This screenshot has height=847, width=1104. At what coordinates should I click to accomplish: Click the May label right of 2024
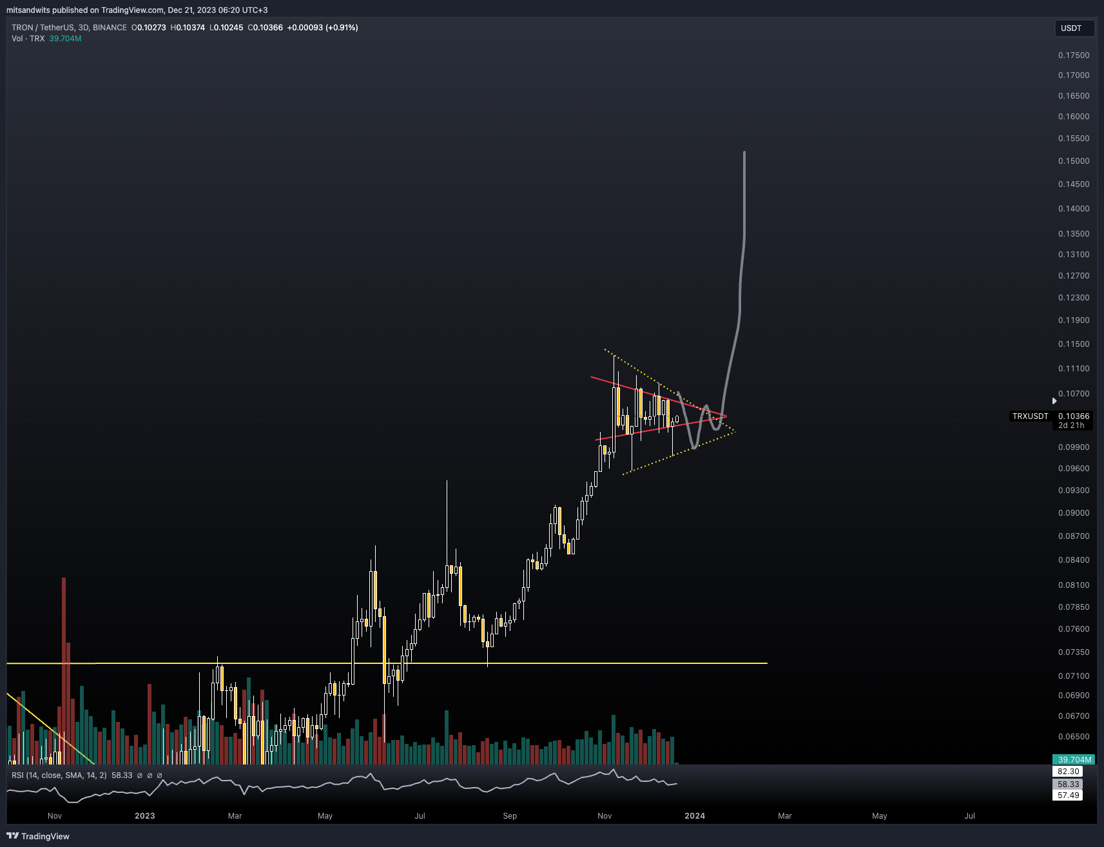tap(880, 816)
